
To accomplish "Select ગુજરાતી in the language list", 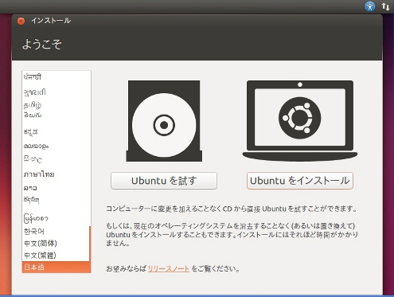I will pos(56,92).
